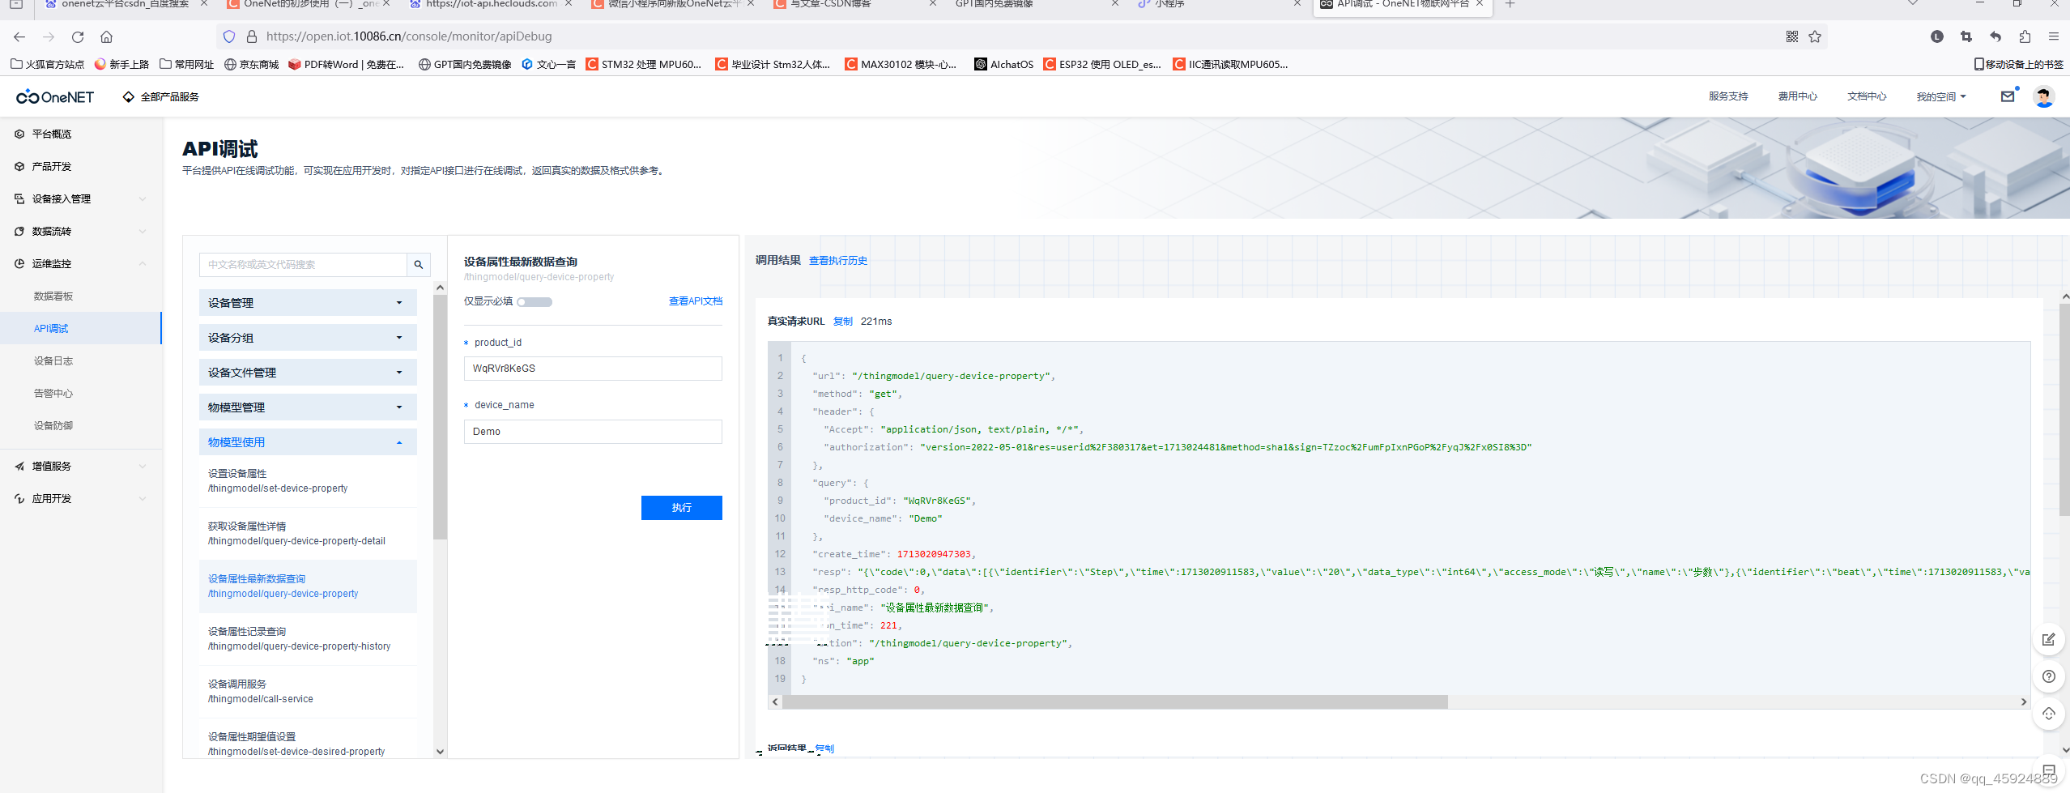Click the code panel horizontal scrollbar
The image size is (2070, 793).
click(1115, 701)
